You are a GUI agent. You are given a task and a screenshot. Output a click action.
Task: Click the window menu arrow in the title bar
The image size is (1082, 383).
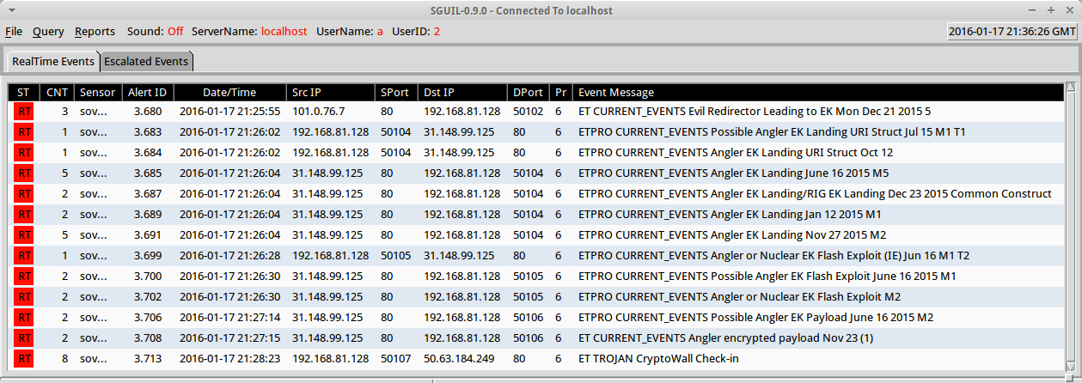point(9,10)
